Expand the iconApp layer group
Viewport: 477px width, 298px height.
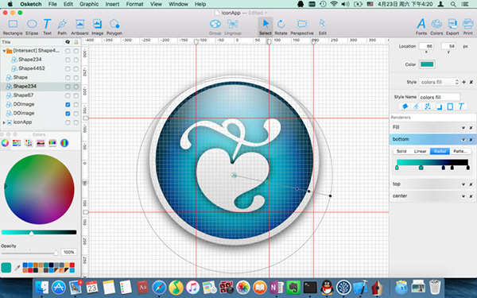pos(4,122)
